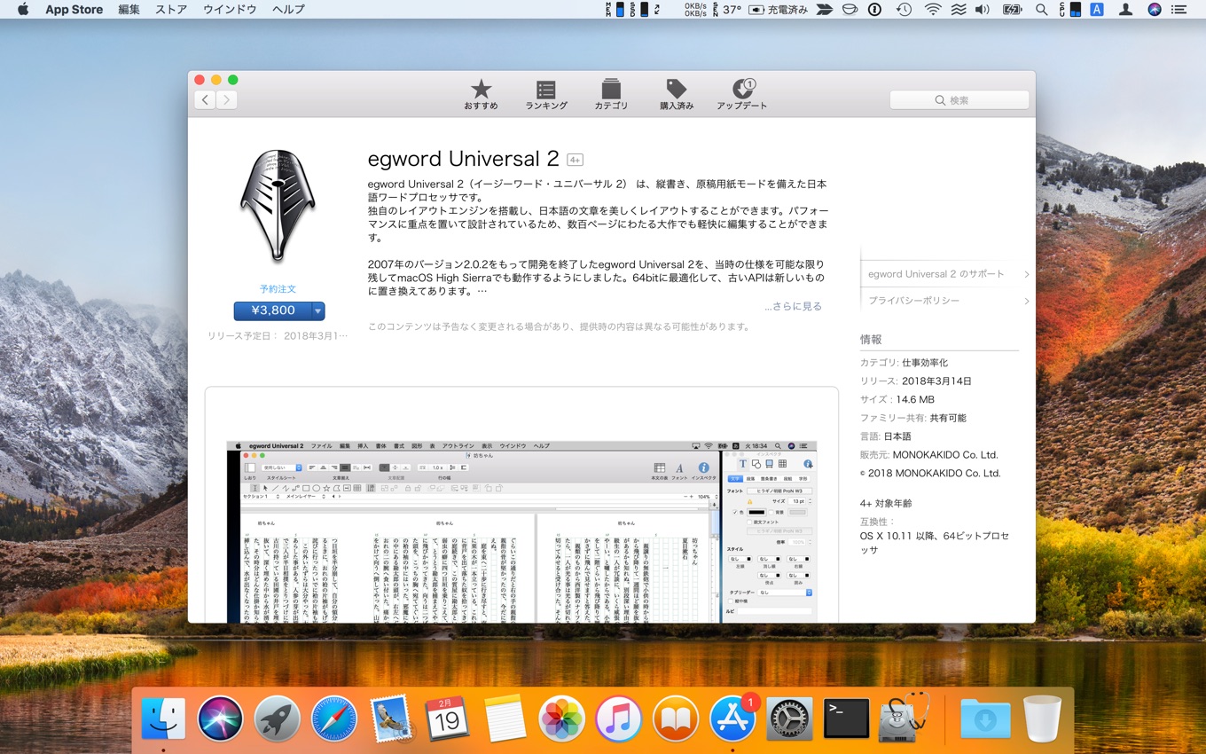Open the ヘルプ menu
1206x754 pixels.
coord(289,10)
